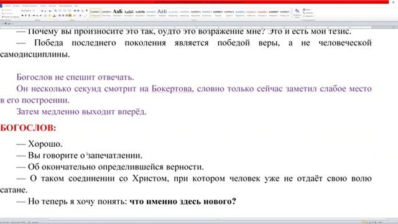This screenshot has width=398, height=224.
Task: Apply numbered list formatting
Action: click(x=65, y=11)
